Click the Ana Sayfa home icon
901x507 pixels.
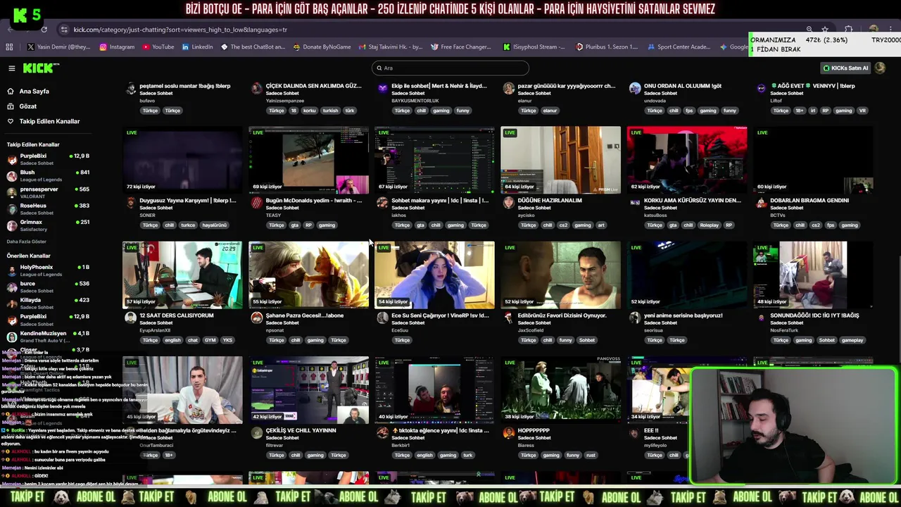pyautogui.click(x=11, y=92)
